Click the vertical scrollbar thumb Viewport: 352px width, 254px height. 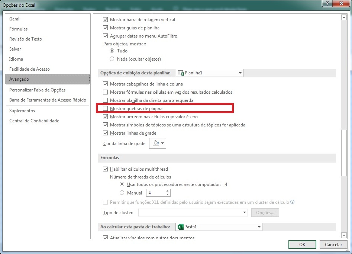click(344, 153)
